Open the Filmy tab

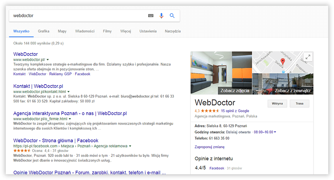[107, 31]
